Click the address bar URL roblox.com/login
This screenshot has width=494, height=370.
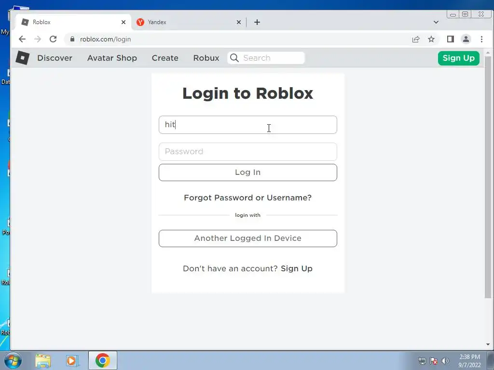(105, 39)
